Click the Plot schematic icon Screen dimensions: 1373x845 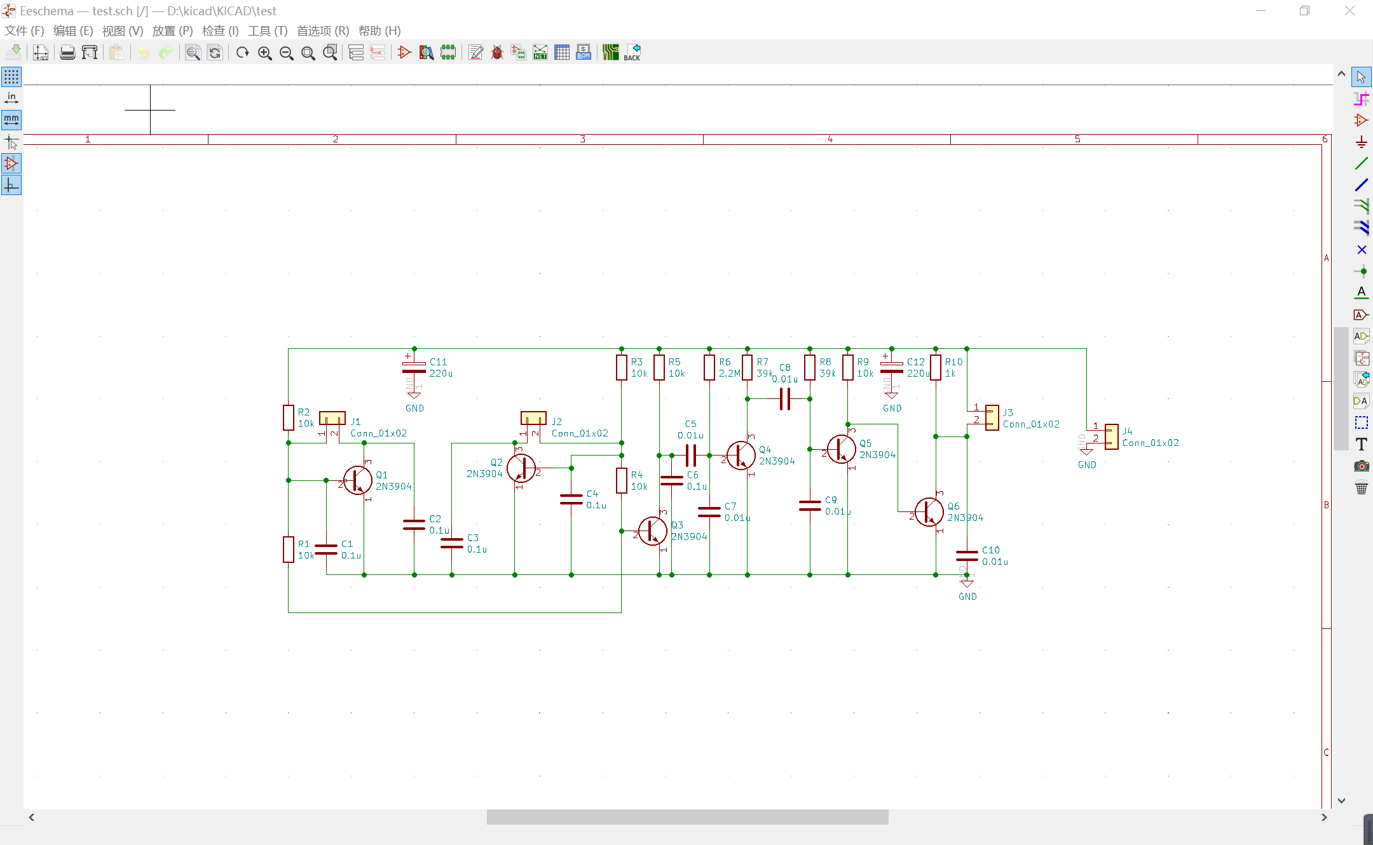(90, 52)
